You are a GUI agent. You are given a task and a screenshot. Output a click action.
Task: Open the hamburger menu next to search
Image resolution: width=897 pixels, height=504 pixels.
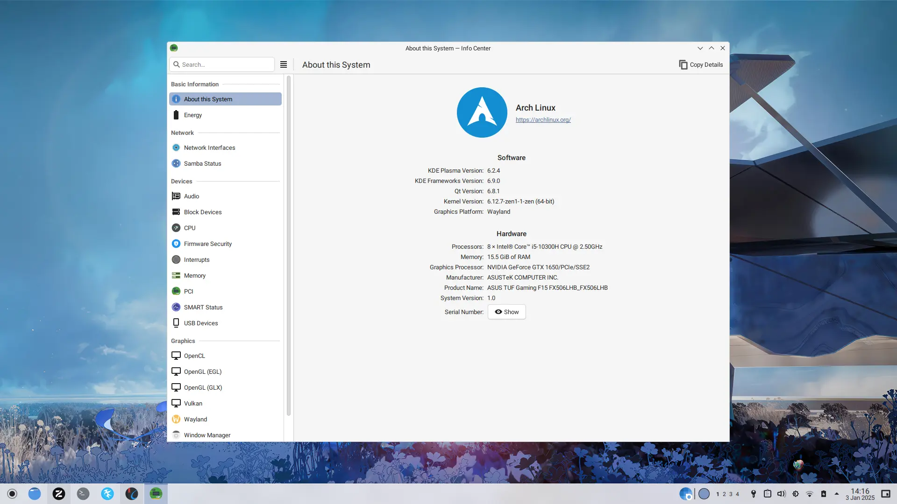(x=284, y=64)
